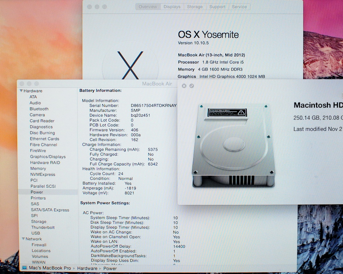Viewport: 343px width, 274px height.
Task: Select Audio in the sidebar
Action: tap(35, 103)
